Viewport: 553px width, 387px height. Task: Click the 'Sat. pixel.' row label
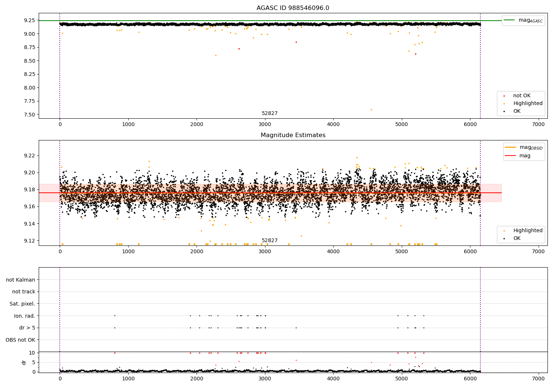(x=22, y=304)
